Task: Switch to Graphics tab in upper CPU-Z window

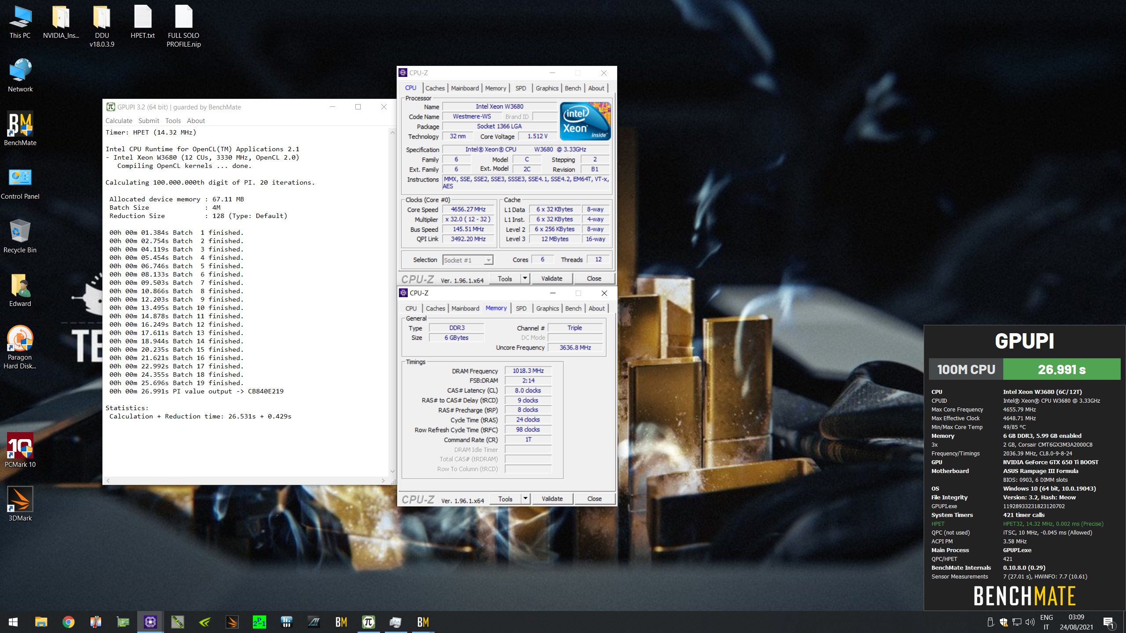Action: point(547,88)
